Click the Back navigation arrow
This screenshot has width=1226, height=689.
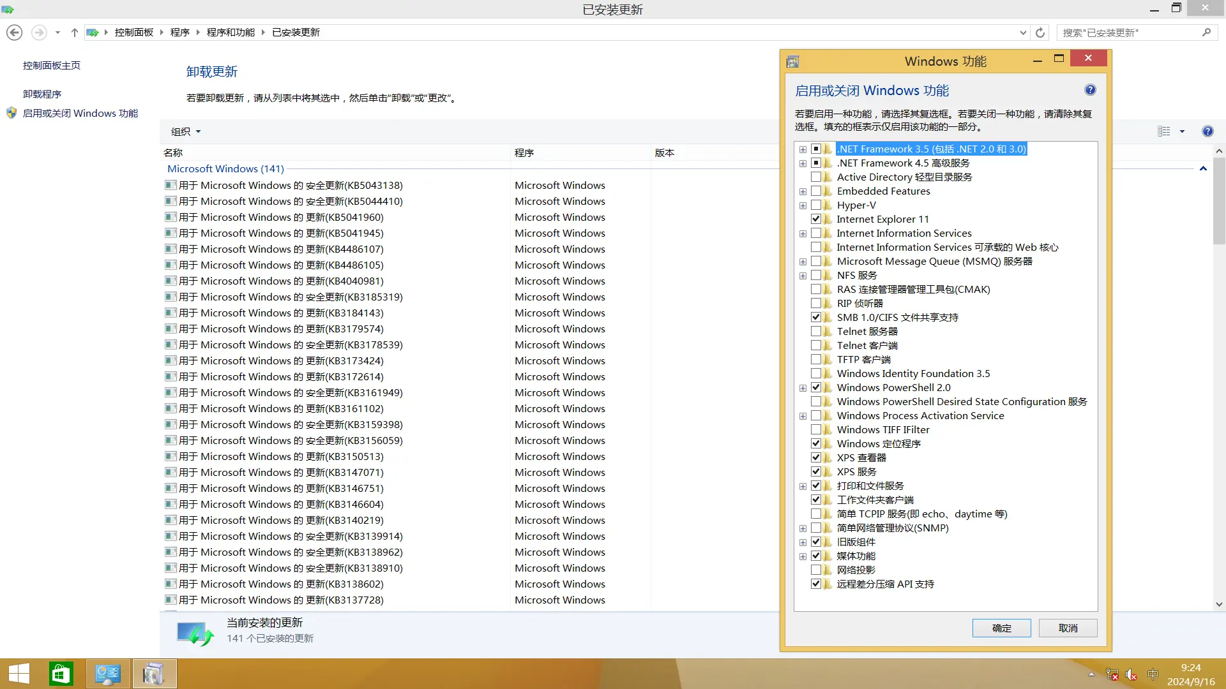coord(15,33)
